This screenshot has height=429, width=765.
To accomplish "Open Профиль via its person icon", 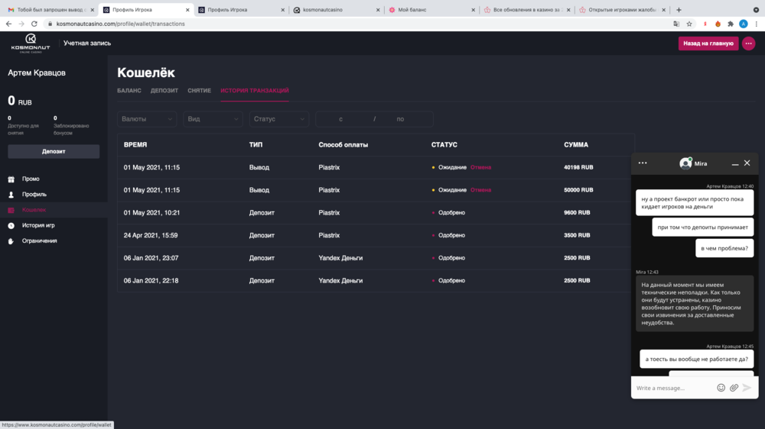I will tap(11, 195).
